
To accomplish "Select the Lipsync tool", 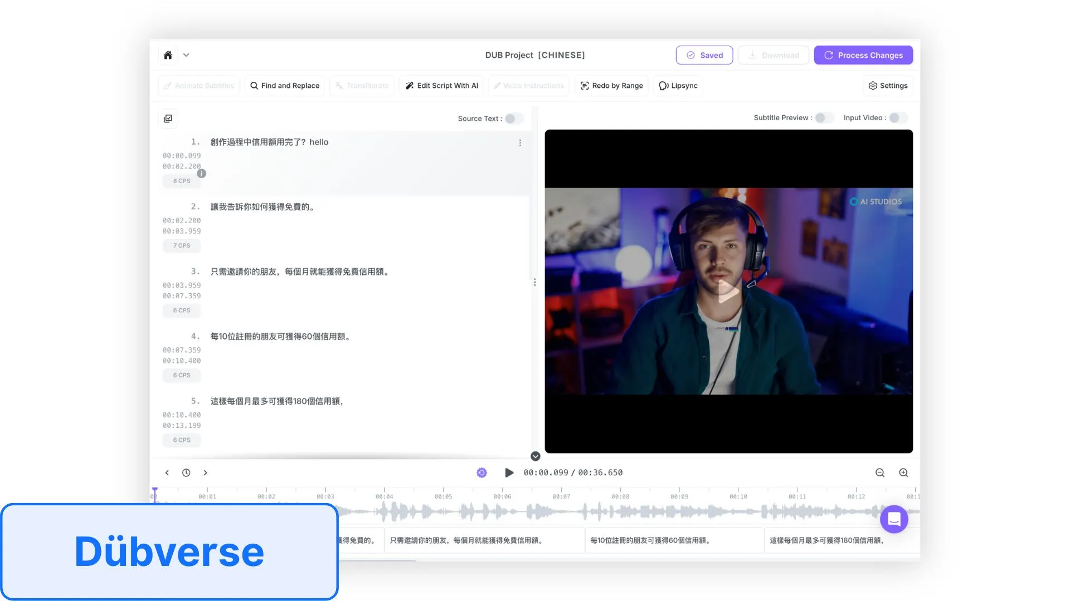I will pyautogui.click(x=678, y=86).
